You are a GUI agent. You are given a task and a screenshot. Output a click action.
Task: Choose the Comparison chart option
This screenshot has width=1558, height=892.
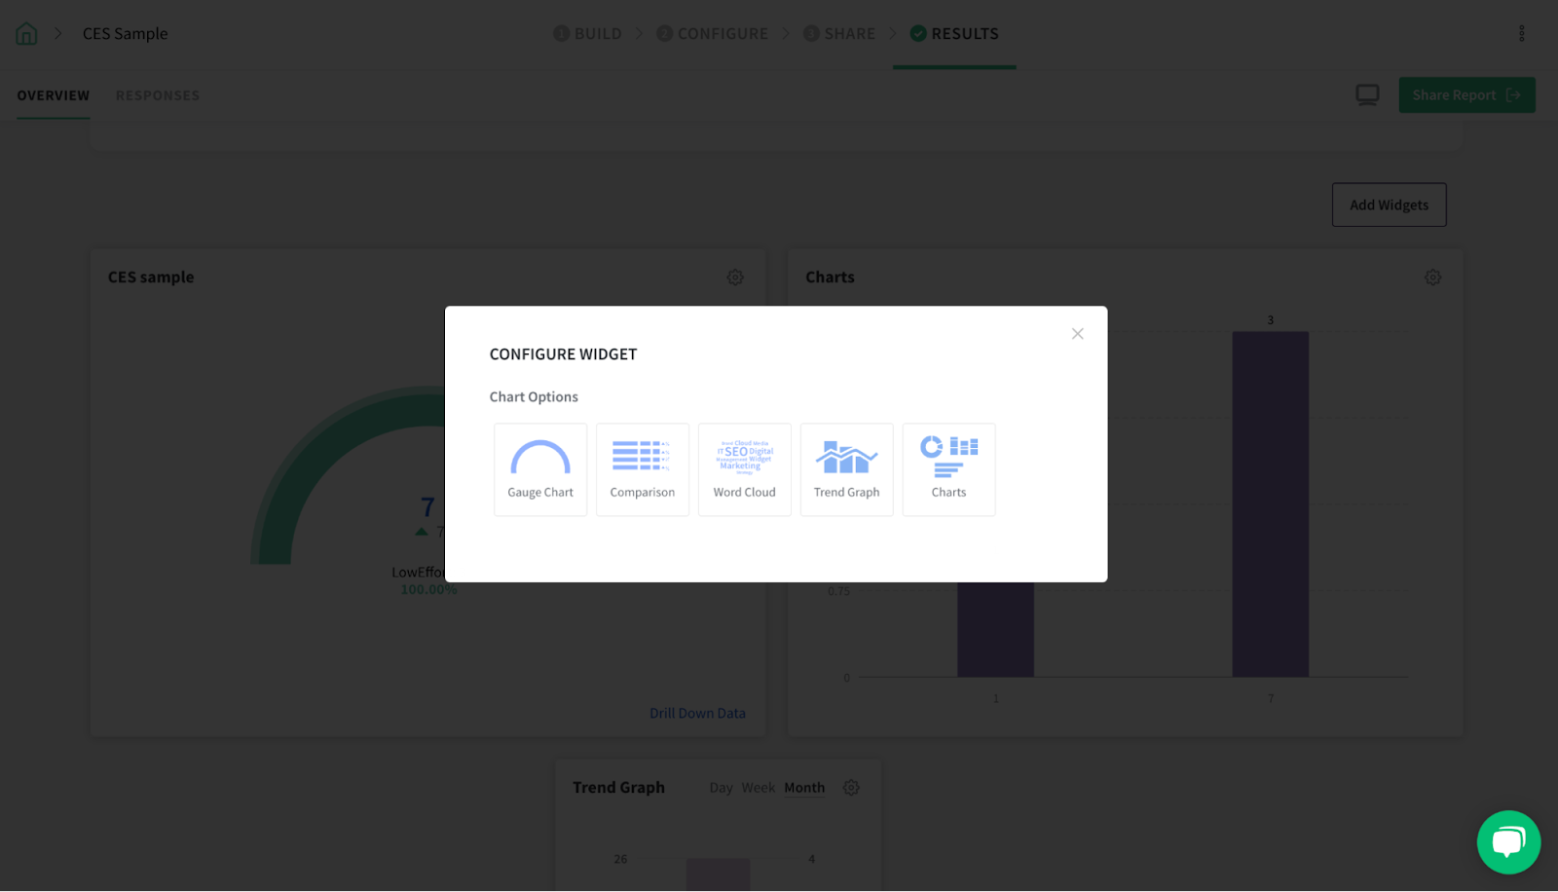(643, 469)
